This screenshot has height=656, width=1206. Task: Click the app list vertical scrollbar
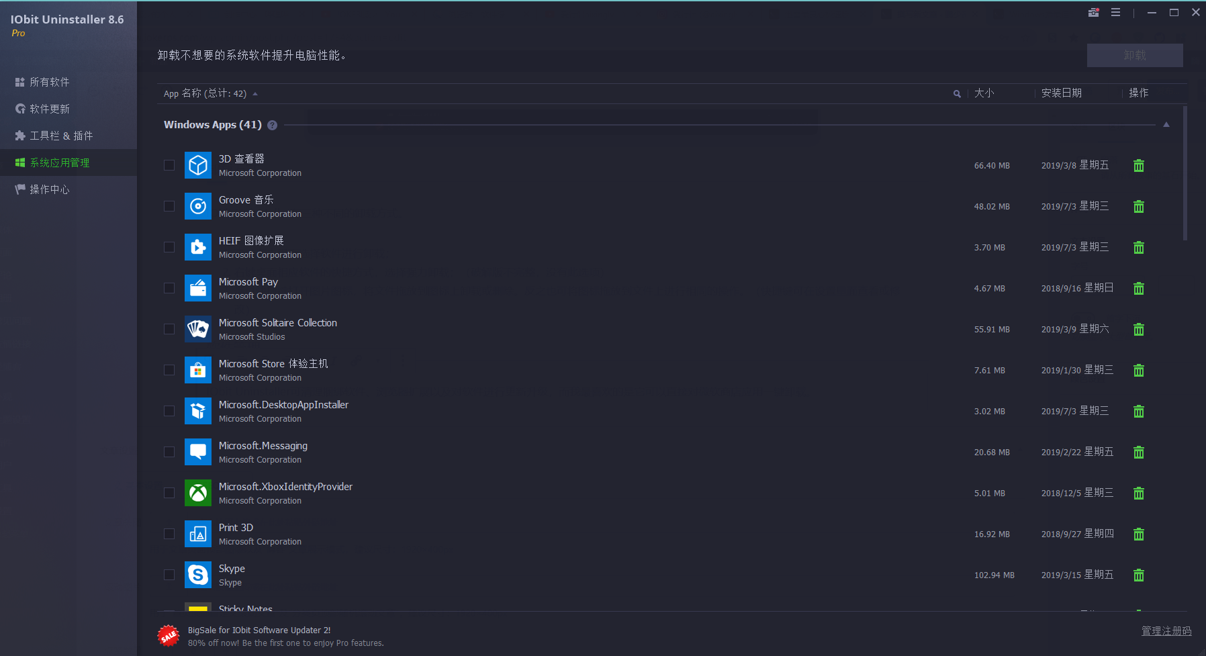tap(1185, 173)
